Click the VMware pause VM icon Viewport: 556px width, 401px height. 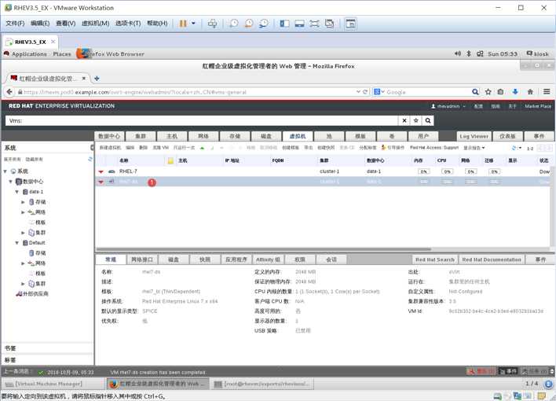pyautogui.click(x=183, y=24)
